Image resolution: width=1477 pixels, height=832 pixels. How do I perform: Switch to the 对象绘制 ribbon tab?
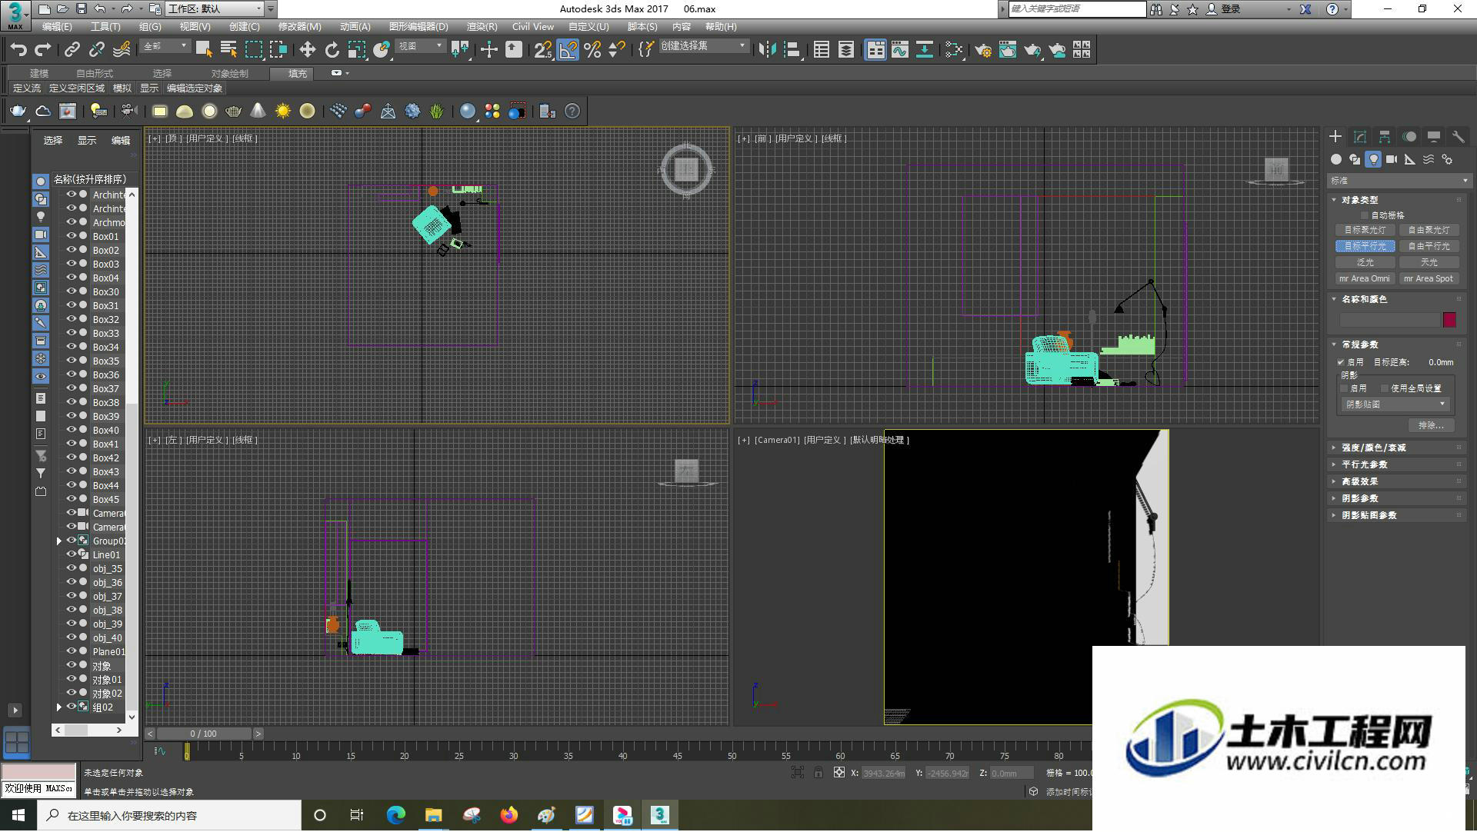coord(229,74)
